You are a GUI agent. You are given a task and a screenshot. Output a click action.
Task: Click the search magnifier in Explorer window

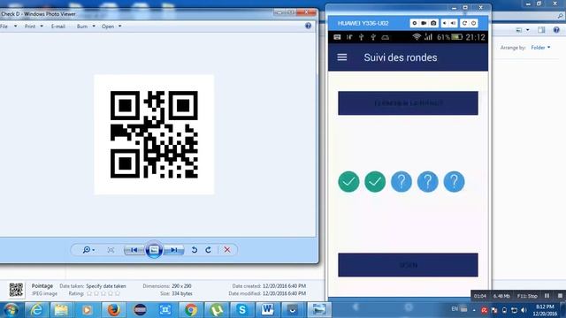pos(560,16)
